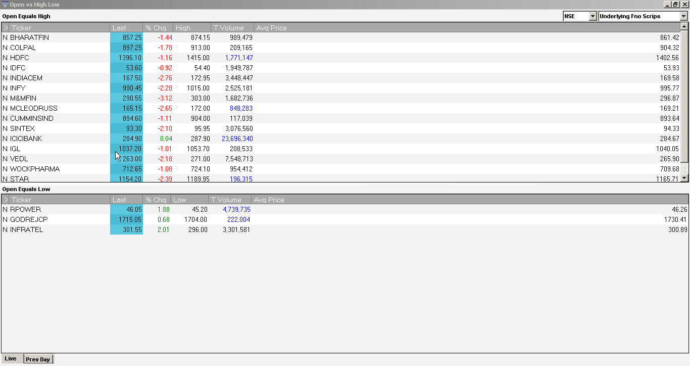Click the arrow icon in Open Equals Low header
The image size is (690, 366).
click(x=5, y=199)
